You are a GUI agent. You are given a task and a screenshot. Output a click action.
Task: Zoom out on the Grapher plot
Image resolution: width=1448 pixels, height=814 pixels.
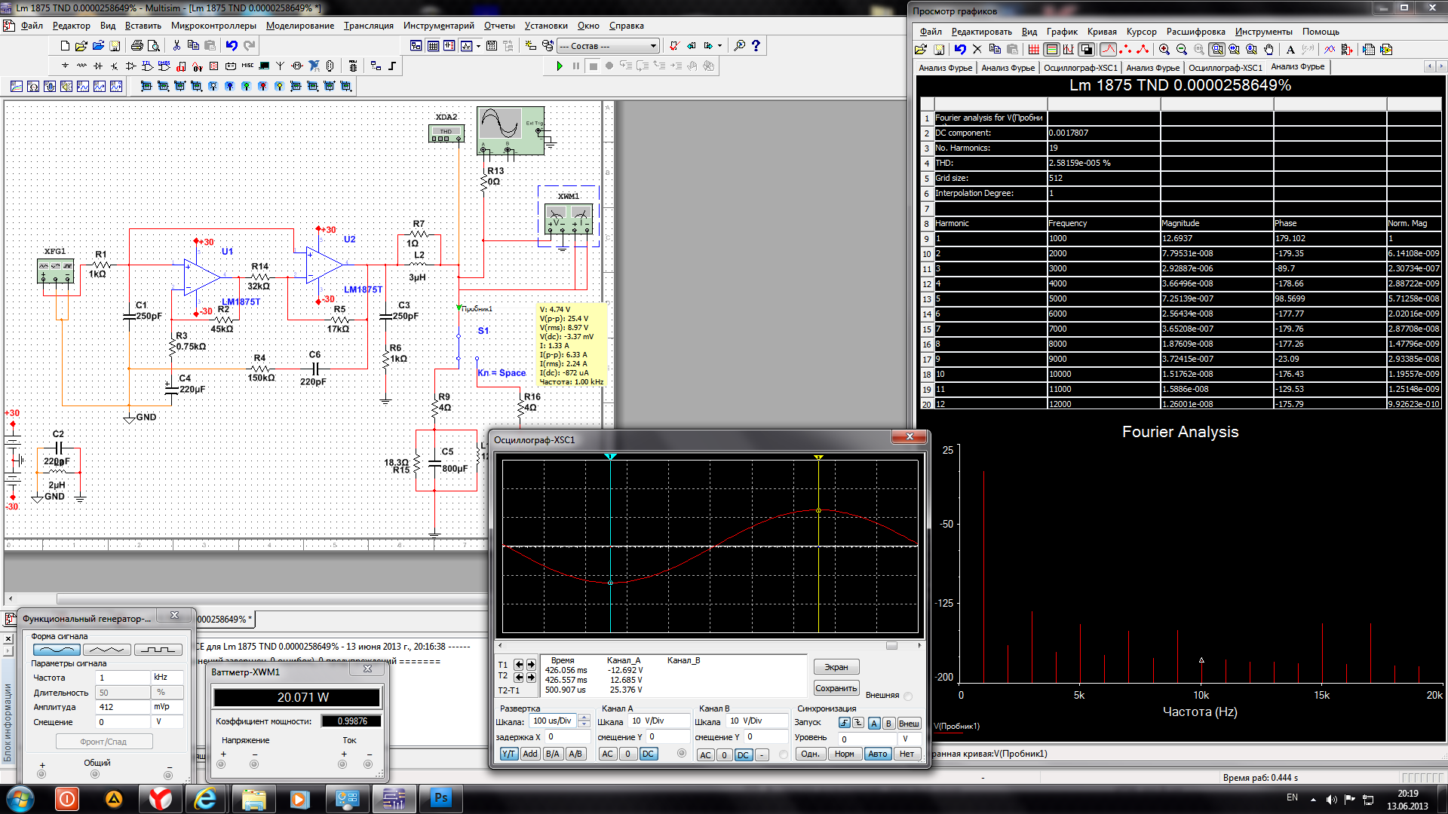tap(1182, 50)
